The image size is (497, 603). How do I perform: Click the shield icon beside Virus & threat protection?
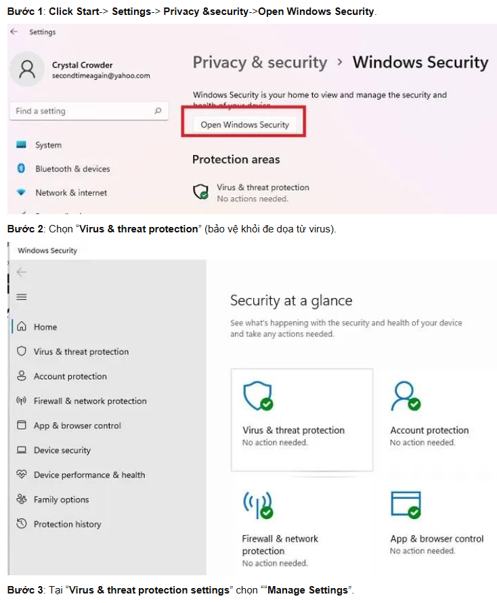(21, 352)
